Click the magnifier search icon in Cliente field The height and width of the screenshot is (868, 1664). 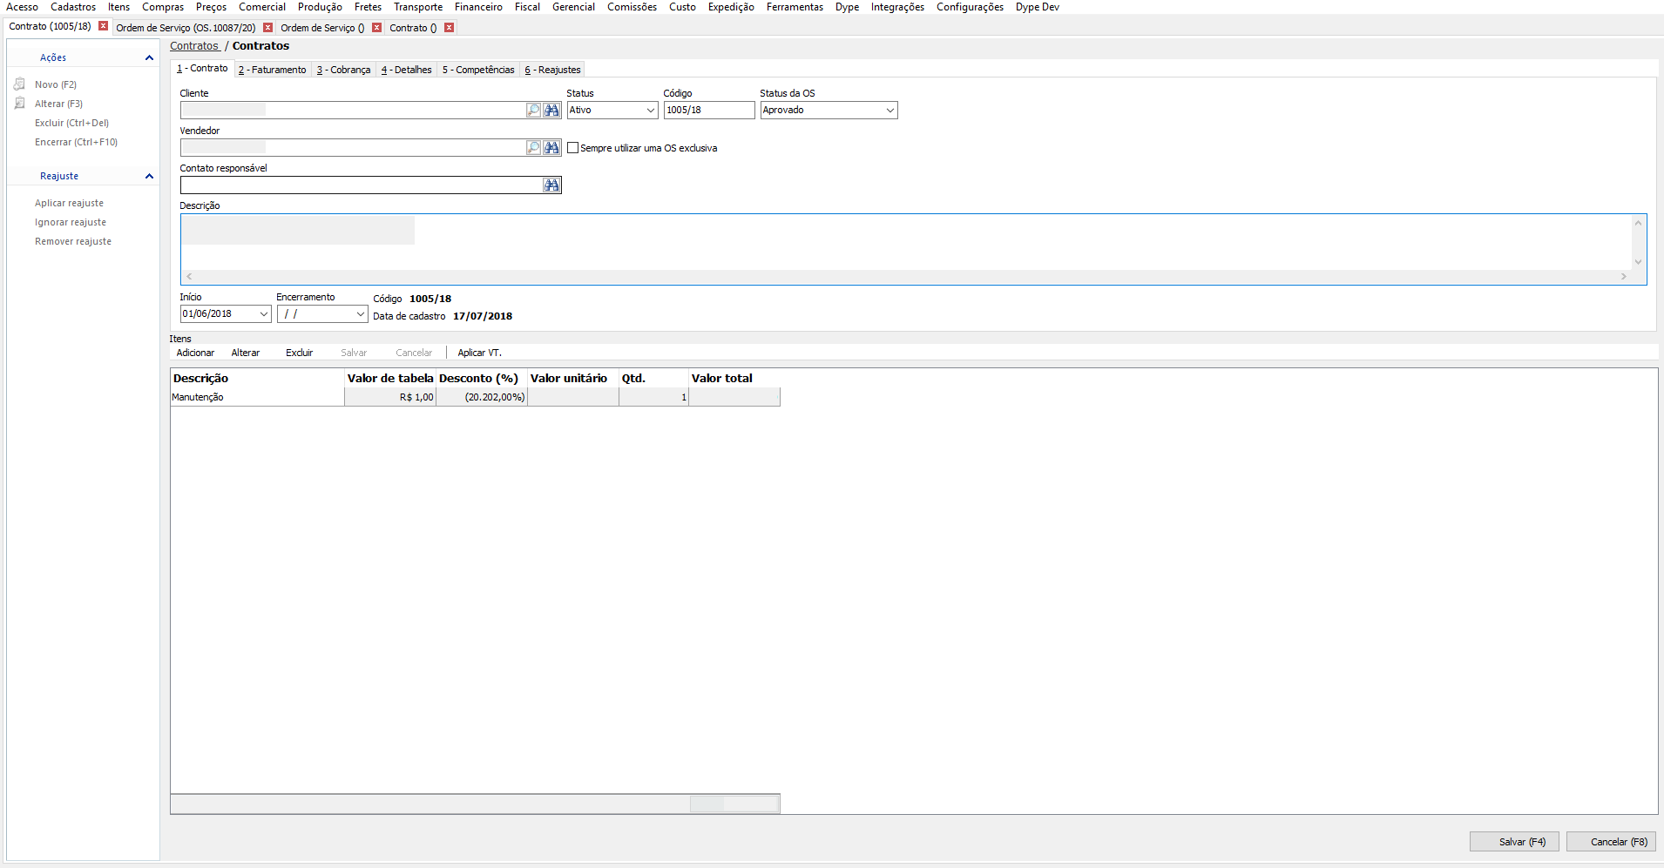pyautogui.click(x=533, y=111)
